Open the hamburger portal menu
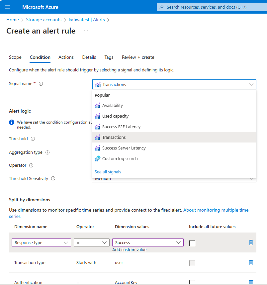 coord(8,7)
